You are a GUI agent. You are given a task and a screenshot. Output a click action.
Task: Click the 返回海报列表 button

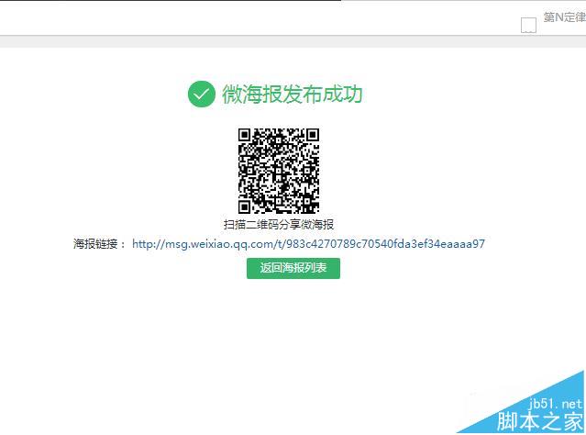(x=293, y=268)
